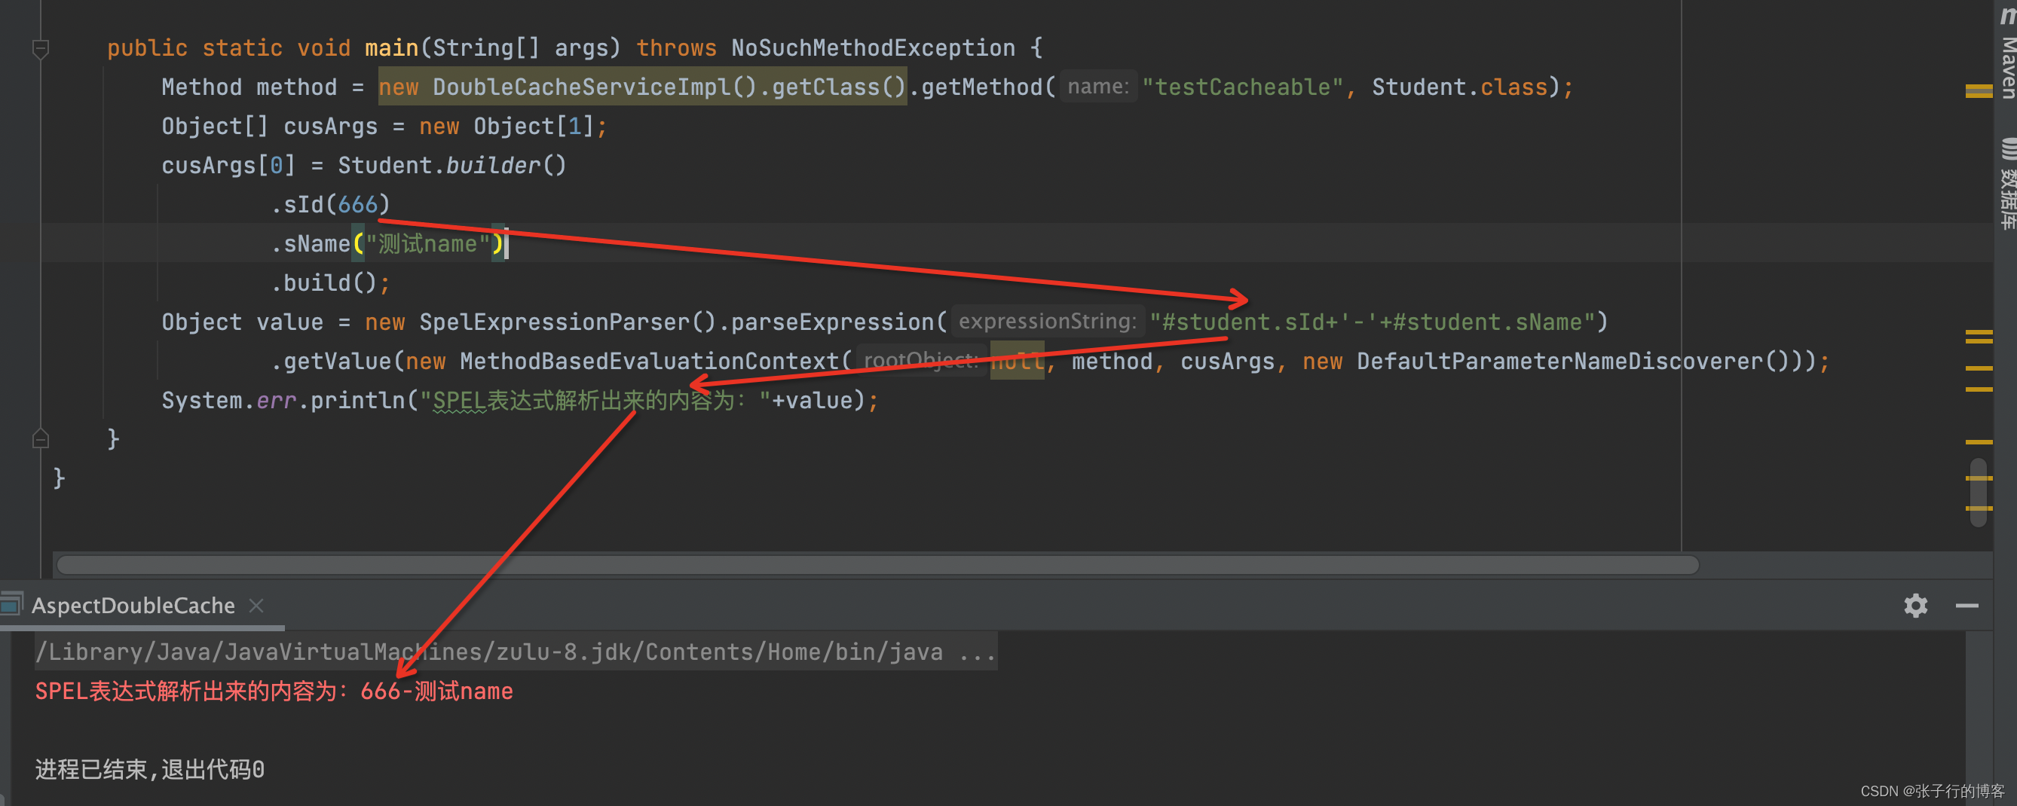Collapse the main method fold marker

tap(41, 48)
